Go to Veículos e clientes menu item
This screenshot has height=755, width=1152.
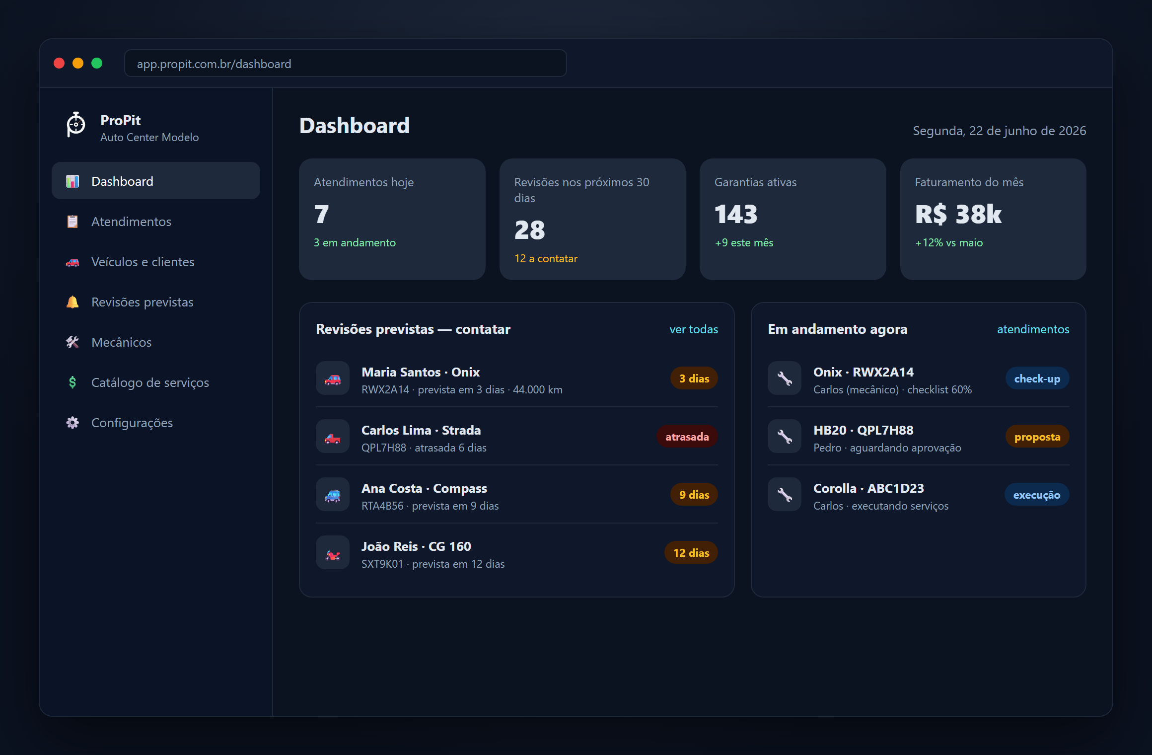coord(156,262)
